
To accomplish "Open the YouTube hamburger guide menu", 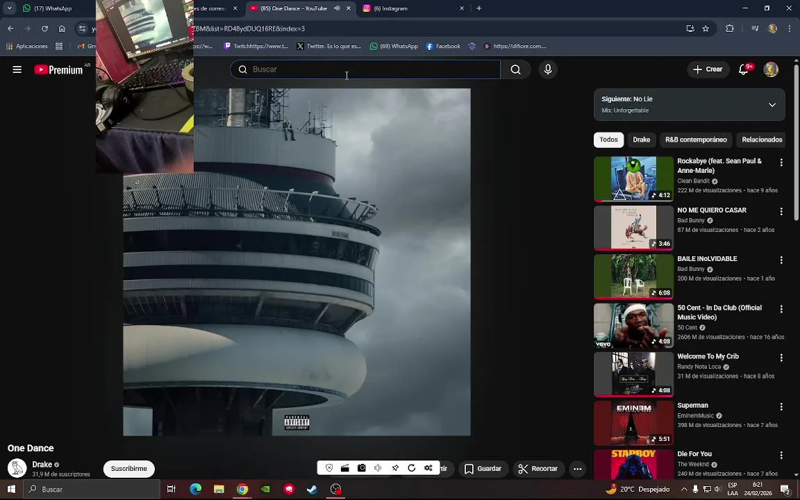I will point(17,69).
